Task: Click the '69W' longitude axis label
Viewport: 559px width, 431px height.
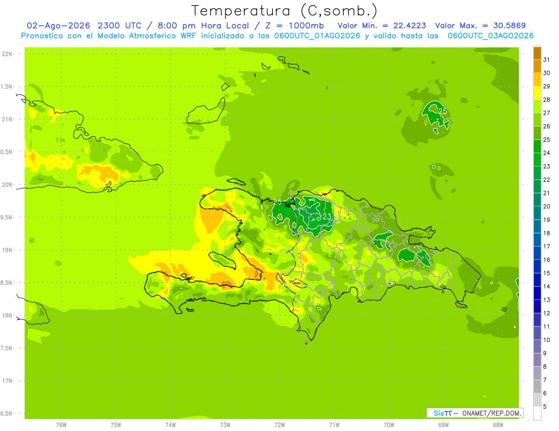Action: [443, 424]
